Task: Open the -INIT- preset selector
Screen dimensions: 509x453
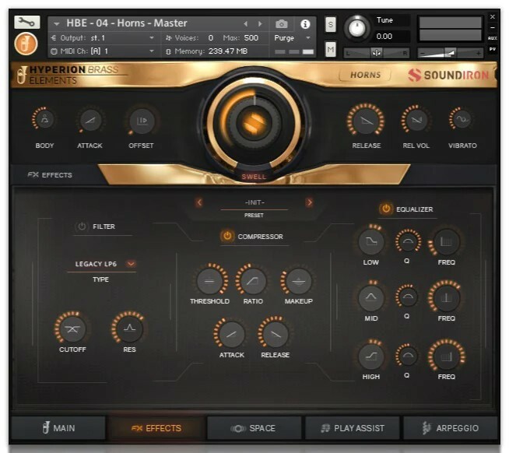Action: coord(254,202)
